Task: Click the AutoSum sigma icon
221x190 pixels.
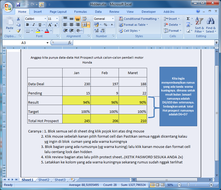Action: 188,19
